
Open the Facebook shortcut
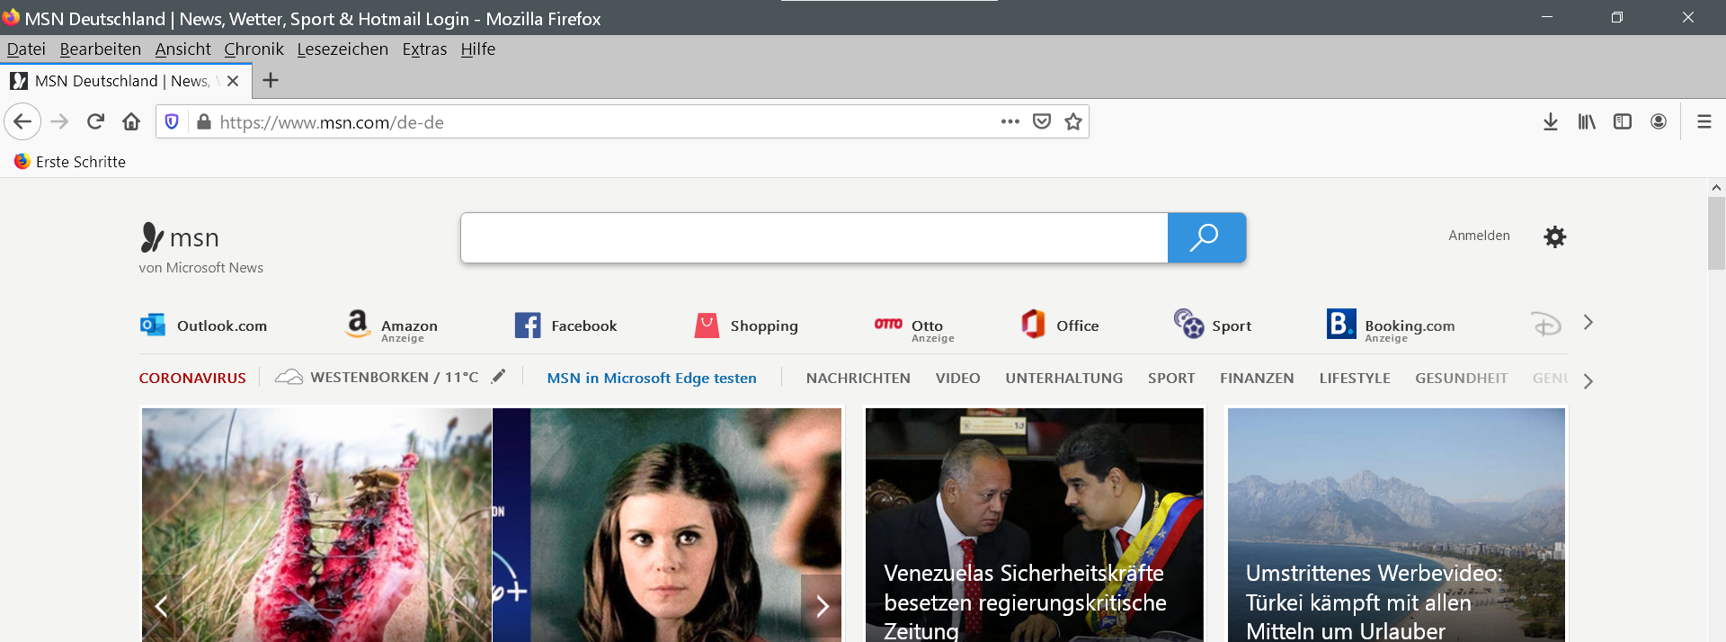pyautogui.click(x=565, y=325)
